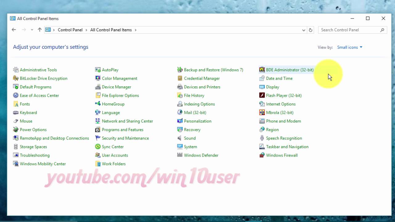
Task: Click the Ease of Access Center icon
Action: [x=16, y=96]
